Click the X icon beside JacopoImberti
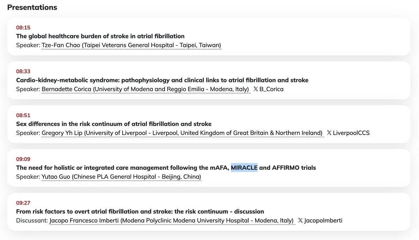 [x=300, y=220]
